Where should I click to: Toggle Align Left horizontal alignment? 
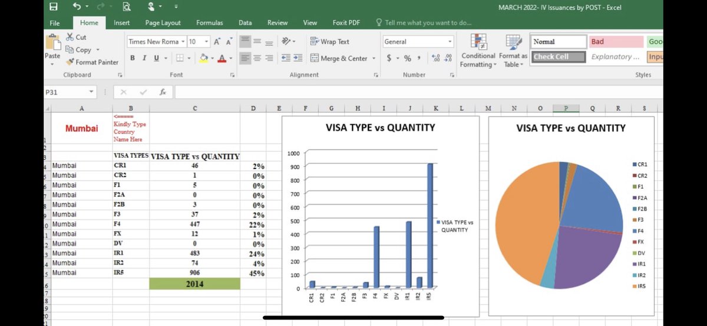point(245,58)
